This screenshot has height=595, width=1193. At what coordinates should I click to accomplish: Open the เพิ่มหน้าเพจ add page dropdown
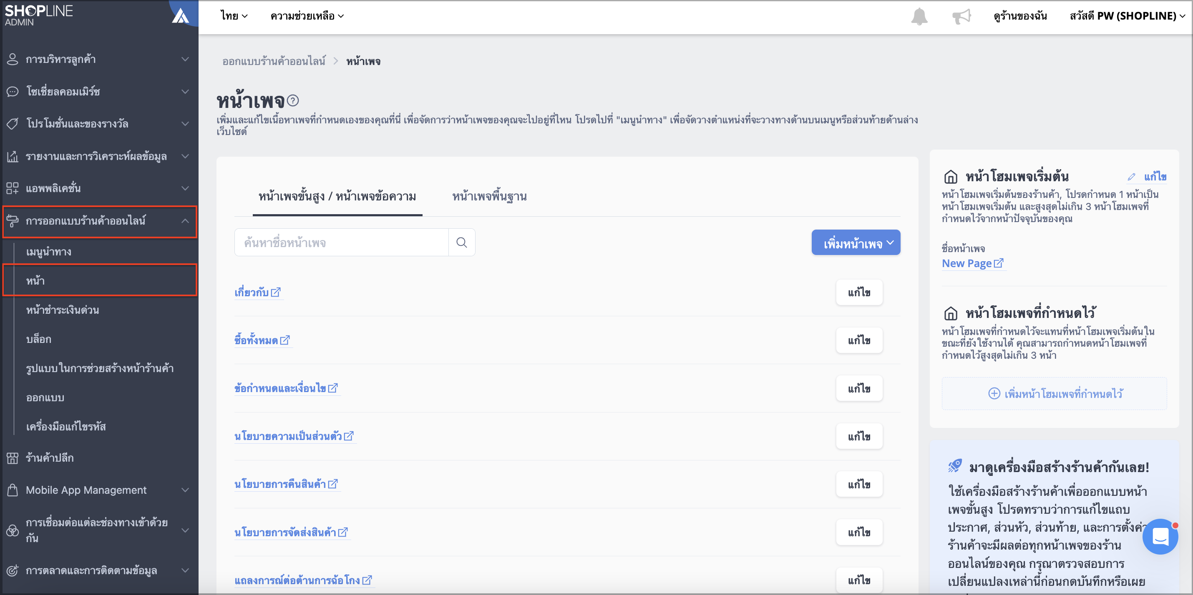coord(856,242)
